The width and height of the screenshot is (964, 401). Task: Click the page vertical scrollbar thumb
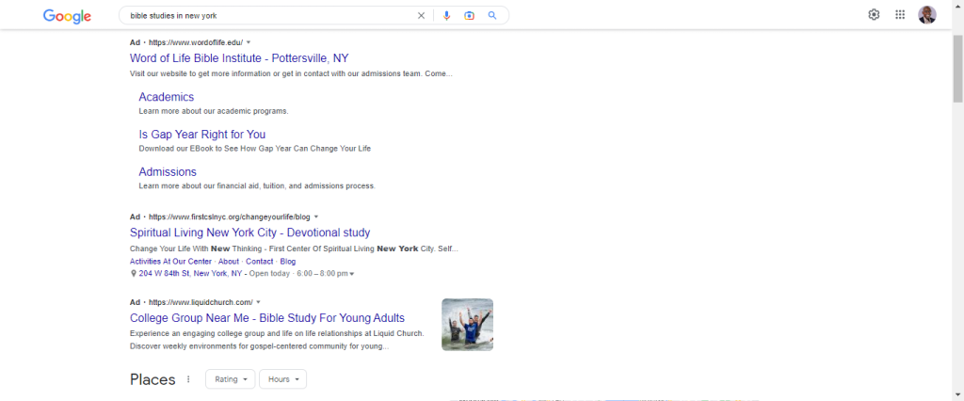(x=957, y=68)
